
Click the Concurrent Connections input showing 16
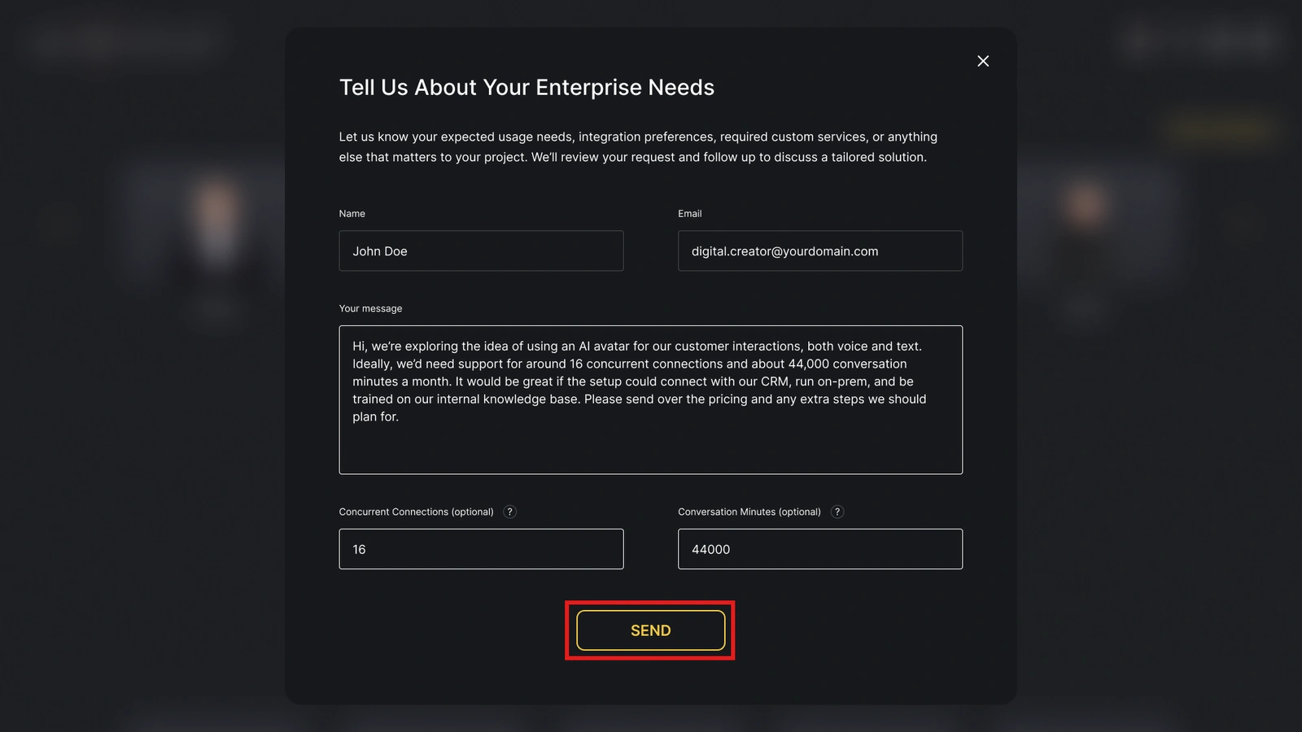click(x=481, y=549)
